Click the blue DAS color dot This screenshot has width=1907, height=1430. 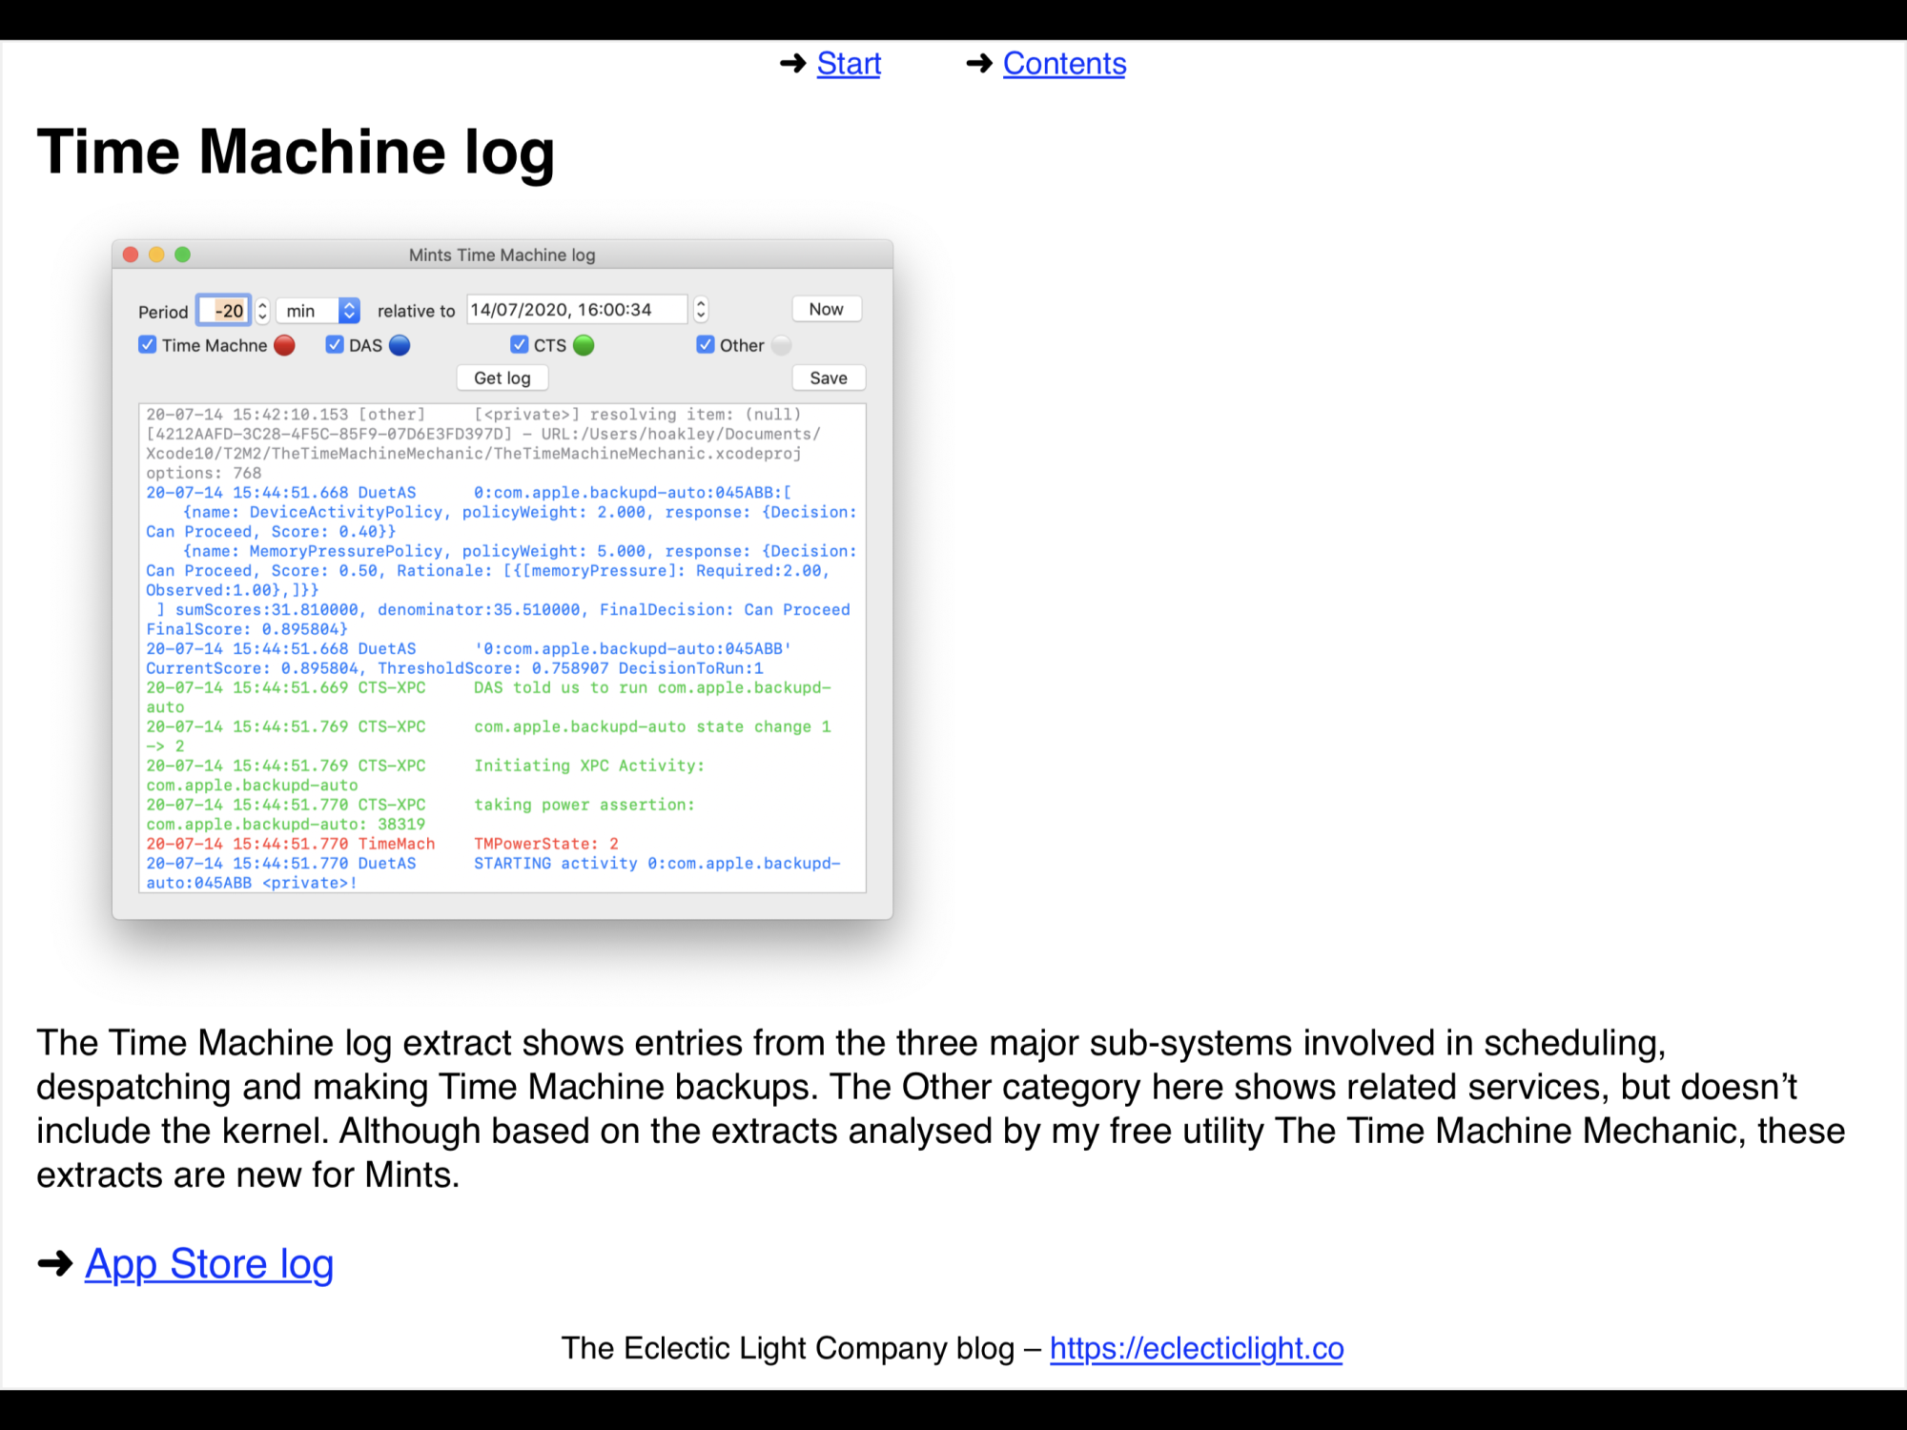(400, 345)
